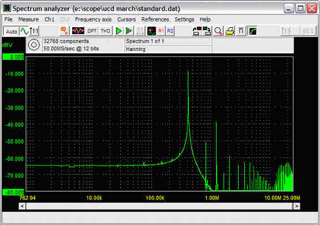This screenshot has width=320, height=225.
Task: Click the single-step play icon
Action: (129, 31)
